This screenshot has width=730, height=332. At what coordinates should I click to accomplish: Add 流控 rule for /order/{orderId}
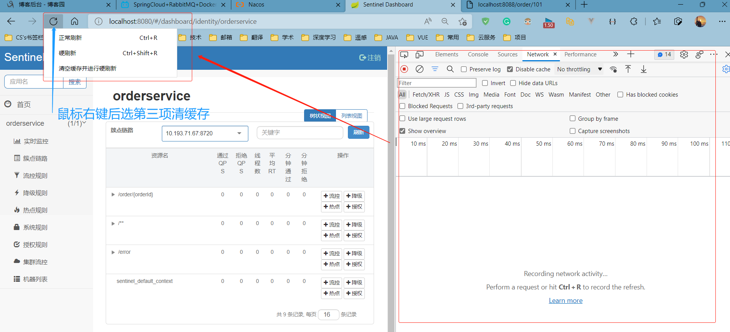[331, 196]
